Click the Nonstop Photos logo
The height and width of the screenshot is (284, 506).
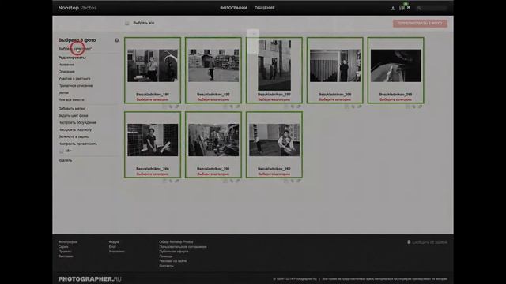coord(77,8)
